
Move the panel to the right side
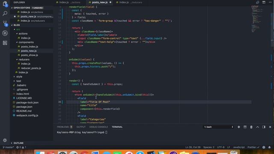(x=264, y=127)
